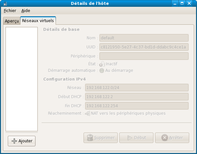Click the Détails de base heading
Screen dimensions: 197x154
[61, 29]
